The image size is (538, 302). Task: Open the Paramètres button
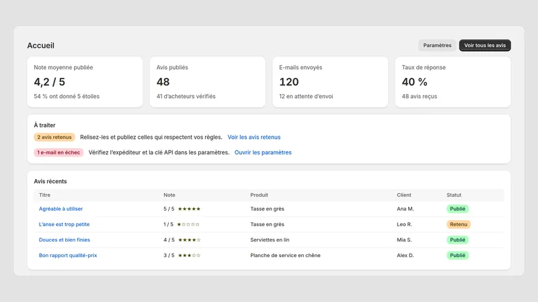point(437,45)
